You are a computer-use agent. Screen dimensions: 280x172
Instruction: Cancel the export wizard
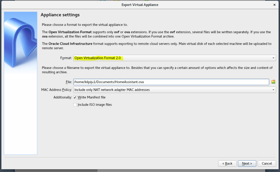(267, 164)
